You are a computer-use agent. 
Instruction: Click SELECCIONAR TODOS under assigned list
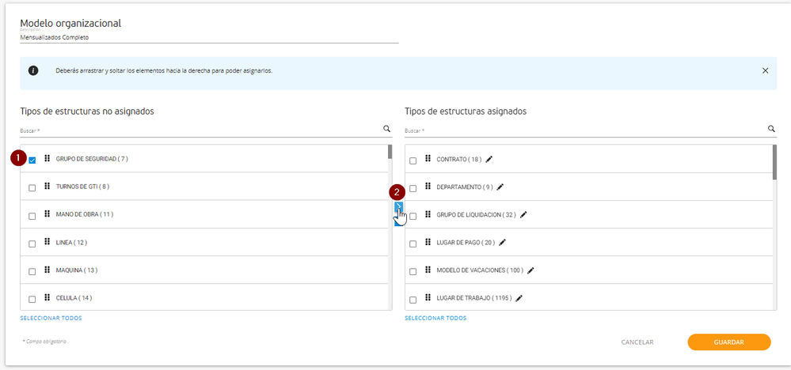tap(435, 318)
